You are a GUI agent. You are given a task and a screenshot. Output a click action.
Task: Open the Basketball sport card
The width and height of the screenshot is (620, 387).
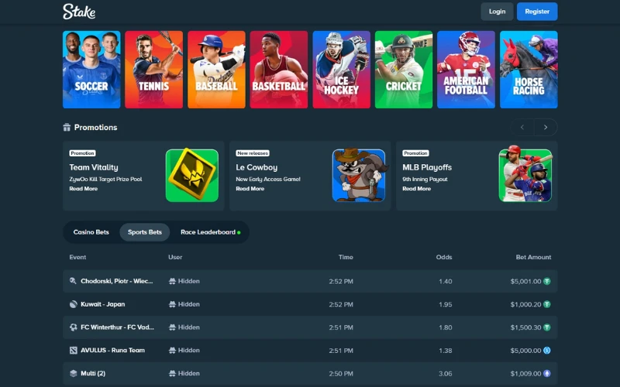tap(279, 70)
